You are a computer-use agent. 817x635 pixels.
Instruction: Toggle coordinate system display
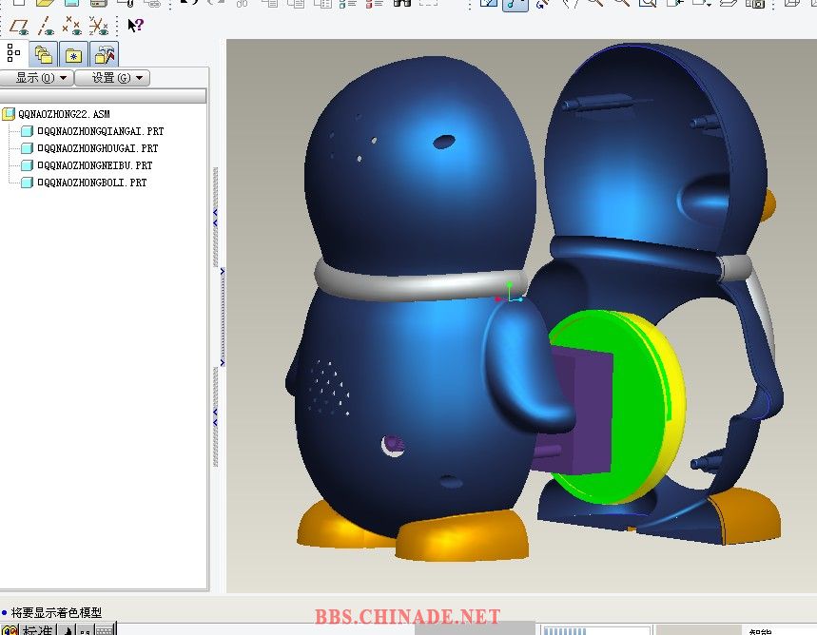[98, 26]
